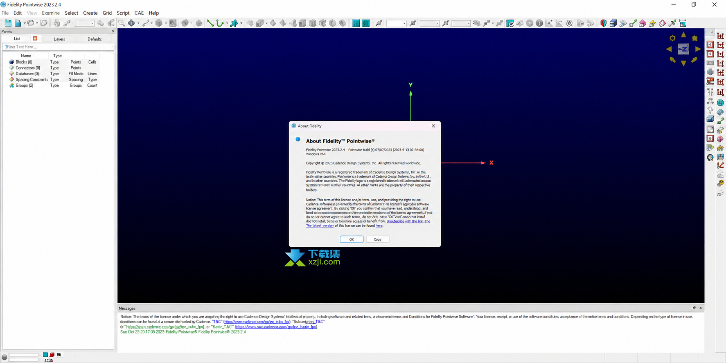
Task: Click the sun-shaped icon in view navigator
Action: (x=672, y=38)
